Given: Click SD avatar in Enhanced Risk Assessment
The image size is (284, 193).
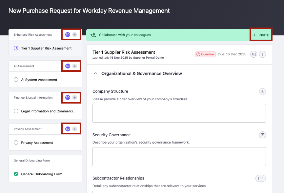Looking at the screenshot, I should coord(68,35).
